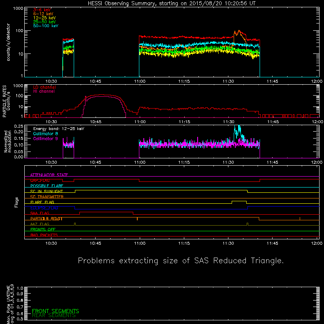The image size is (324, 324).
Task: Select the FRONT SEGMENTS legend label
Action: [x=55, y=311]
